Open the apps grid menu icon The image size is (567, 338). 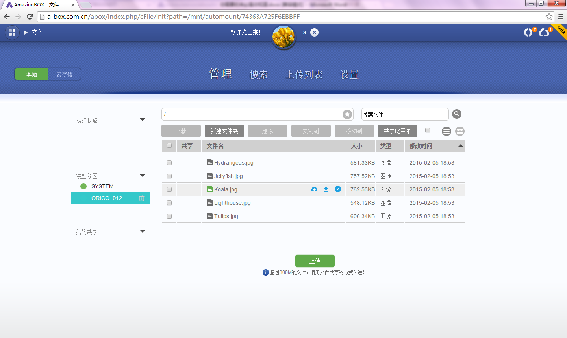point(12,33)
